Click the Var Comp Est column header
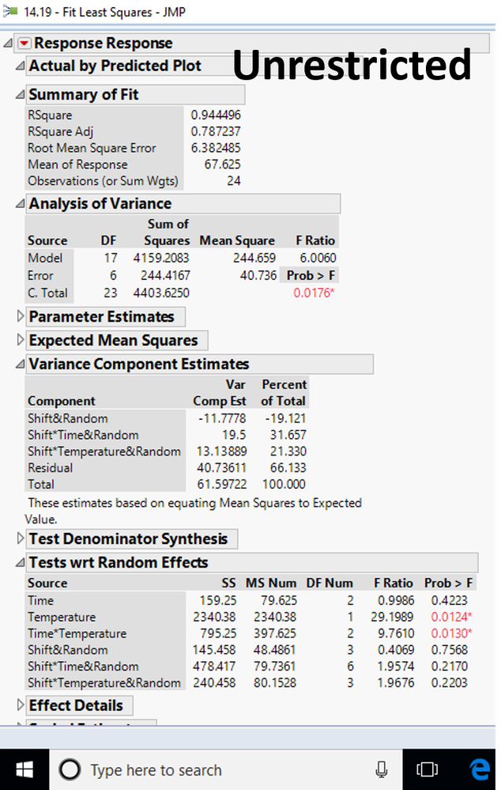The height and width of the screenshot is (790, 501). click(x=220, y=393)
